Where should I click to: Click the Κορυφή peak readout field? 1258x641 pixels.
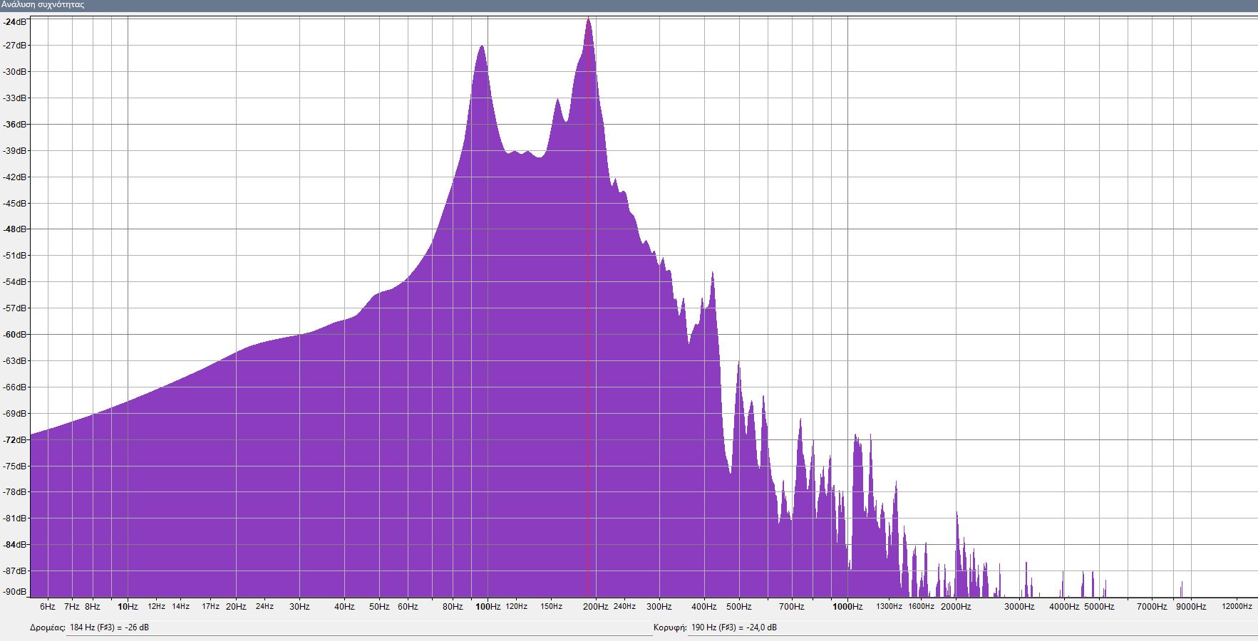tap(969, 627)
